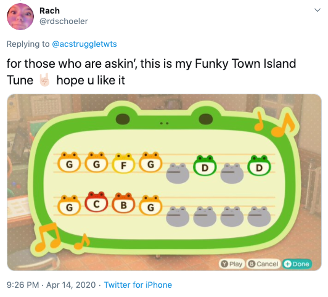Click the Play button

[x=232, y=264]
